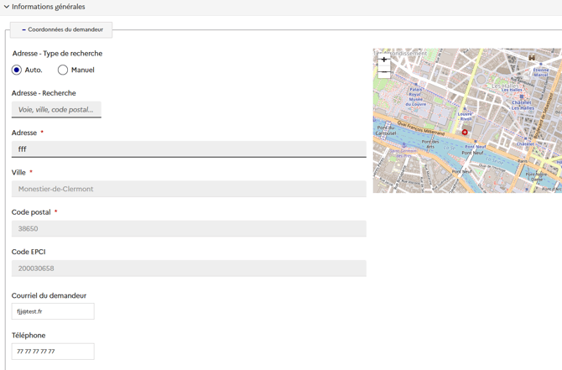Zoom in on the map
Screen dimensions: 562x370
[384, 60]
